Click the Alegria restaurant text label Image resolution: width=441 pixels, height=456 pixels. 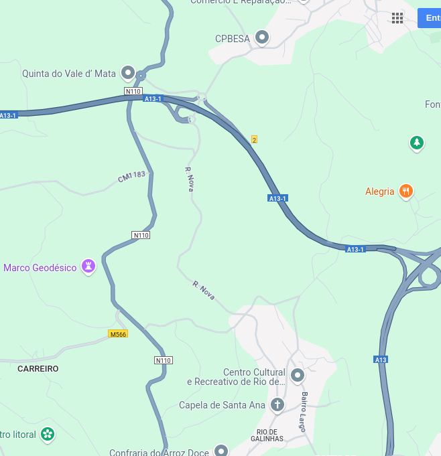click(x=379, y=192)
